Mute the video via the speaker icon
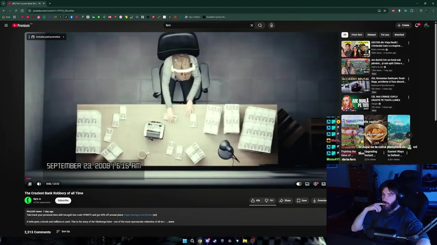 click(39, 184)
